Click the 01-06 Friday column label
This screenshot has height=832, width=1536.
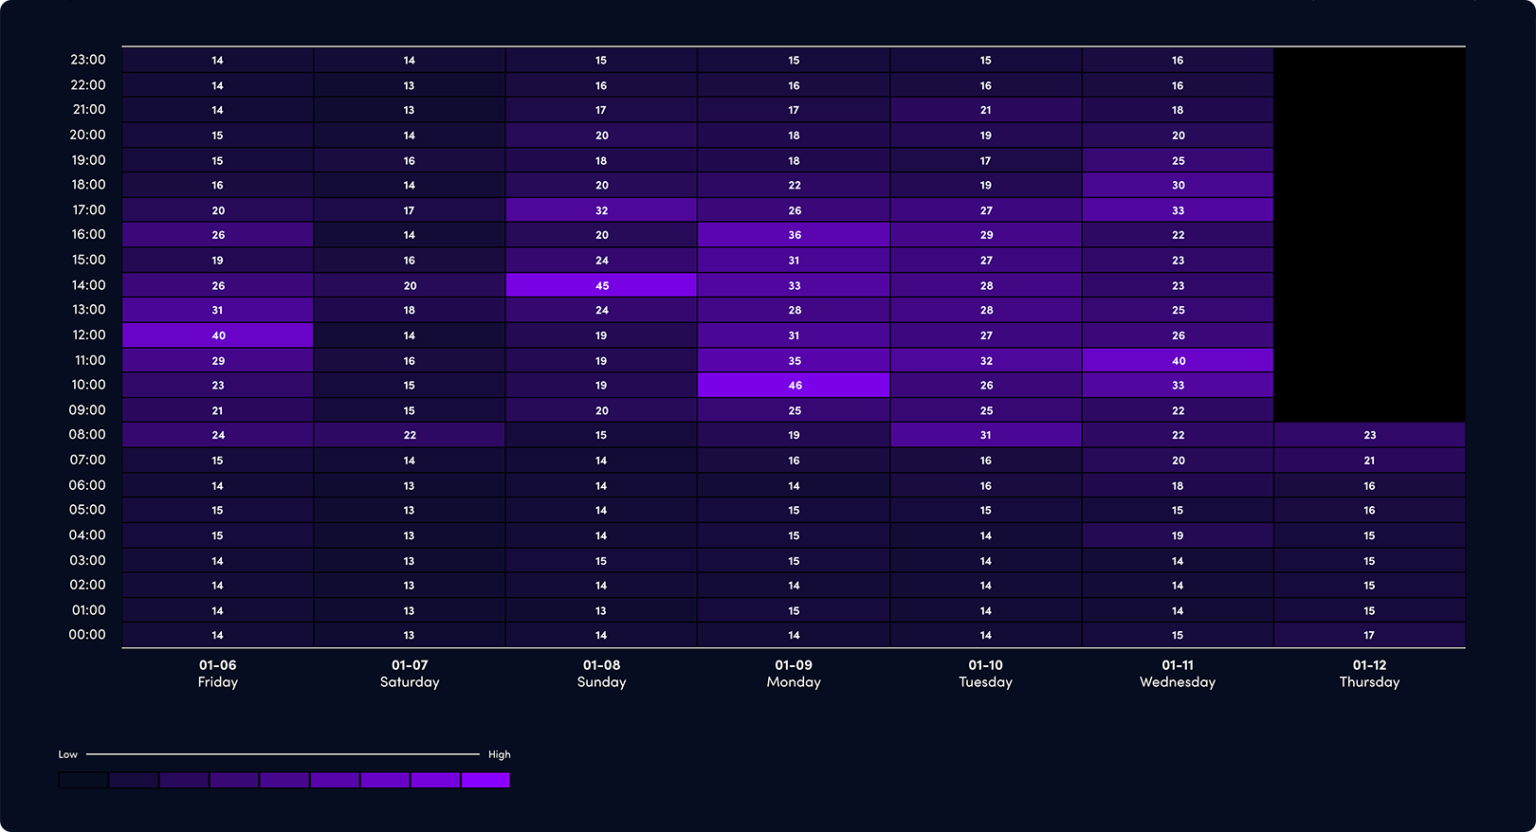(x=218, y=673)
